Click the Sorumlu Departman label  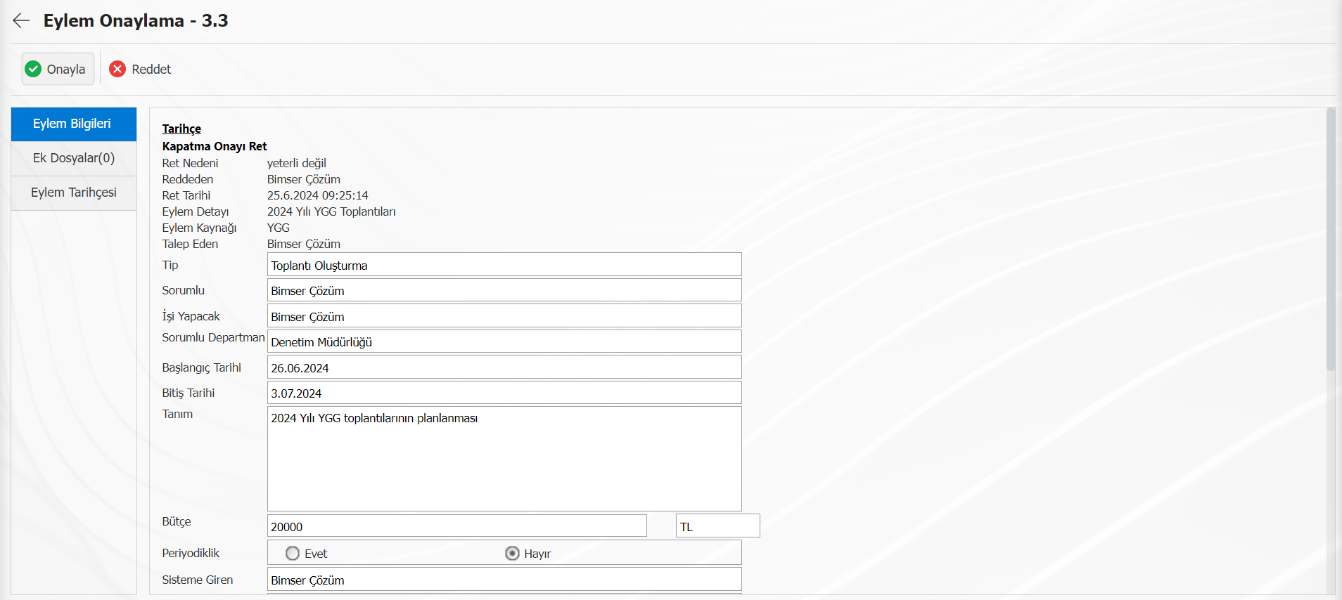213,337
